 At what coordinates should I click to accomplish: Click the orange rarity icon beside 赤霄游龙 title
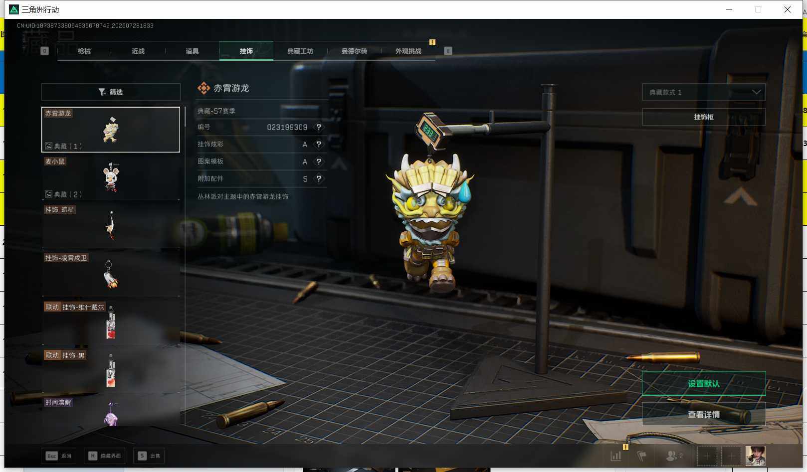point(203,88)
